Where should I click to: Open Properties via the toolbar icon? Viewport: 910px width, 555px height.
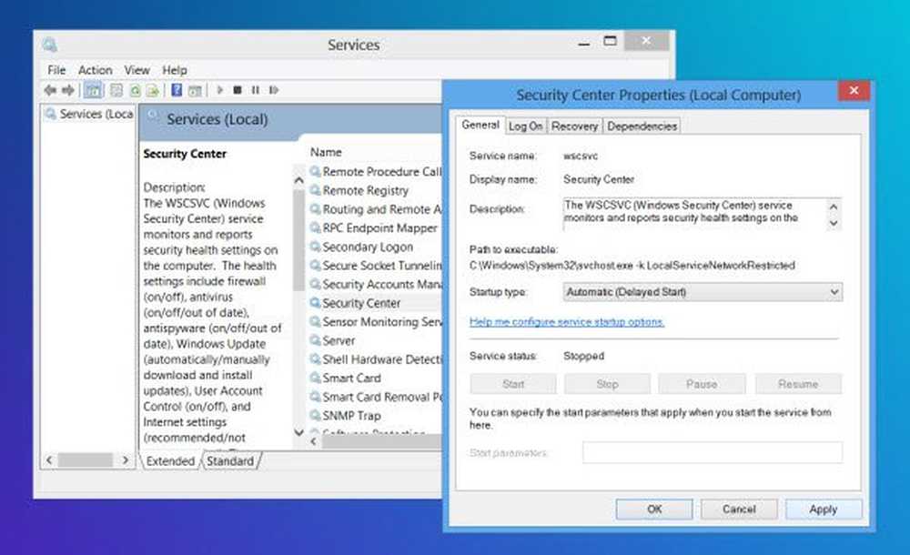click(x=116, y=90)
